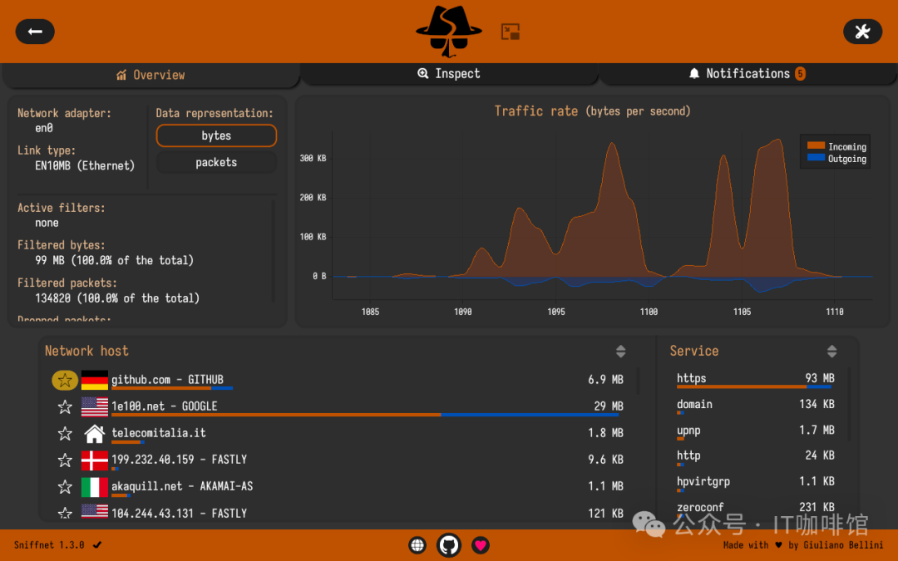This screenshot has width=898, height=561.
Task: Toggle favorite star for 199.232.40.159 FASTLY
Action: 65,460
